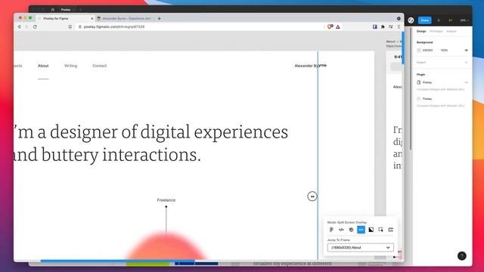The width and height of the screenshot is (484, 272).
Task: Add an export setting with plus
Action: click(x=466, y=62)
